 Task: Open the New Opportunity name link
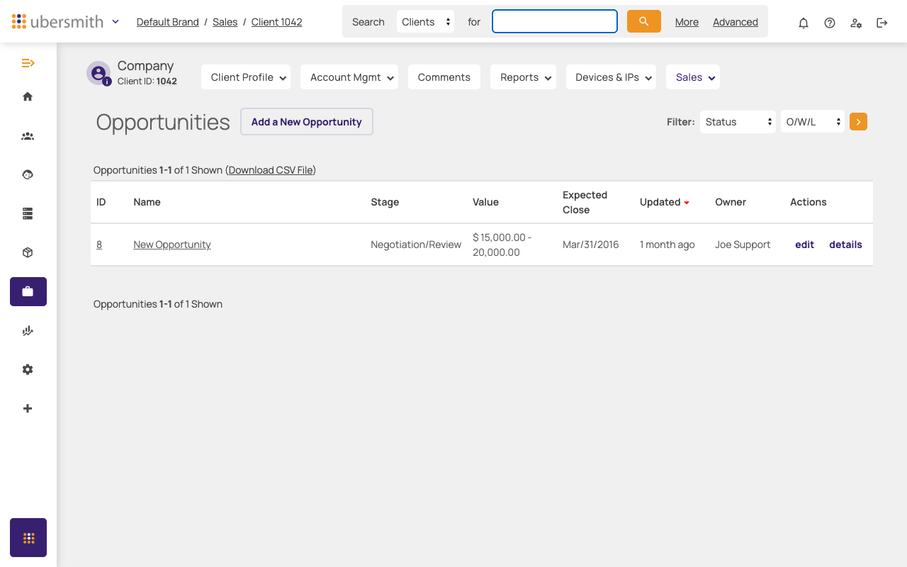tap(172, 245)
